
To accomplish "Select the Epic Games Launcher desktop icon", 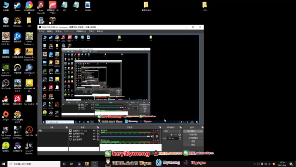I will tap(6, 132).
